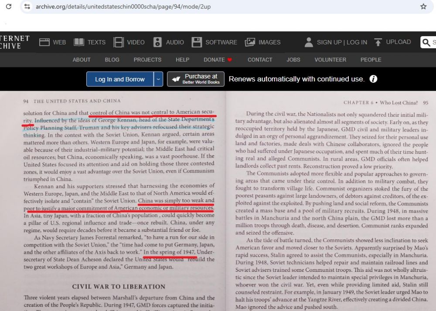Go to the Blog menu item
The image size is (436, 311).
[112, 60]
